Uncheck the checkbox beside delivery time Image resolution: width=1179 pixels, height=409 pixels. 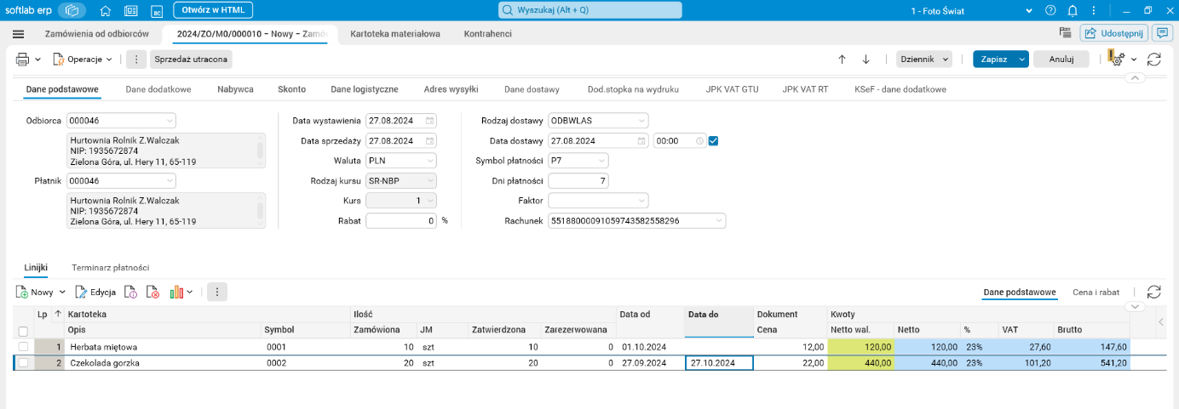714,140
